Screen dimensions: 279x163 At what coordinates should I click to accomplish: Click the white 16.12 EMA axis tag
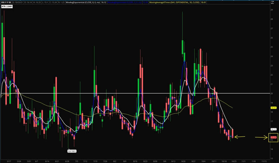point(273,129)
